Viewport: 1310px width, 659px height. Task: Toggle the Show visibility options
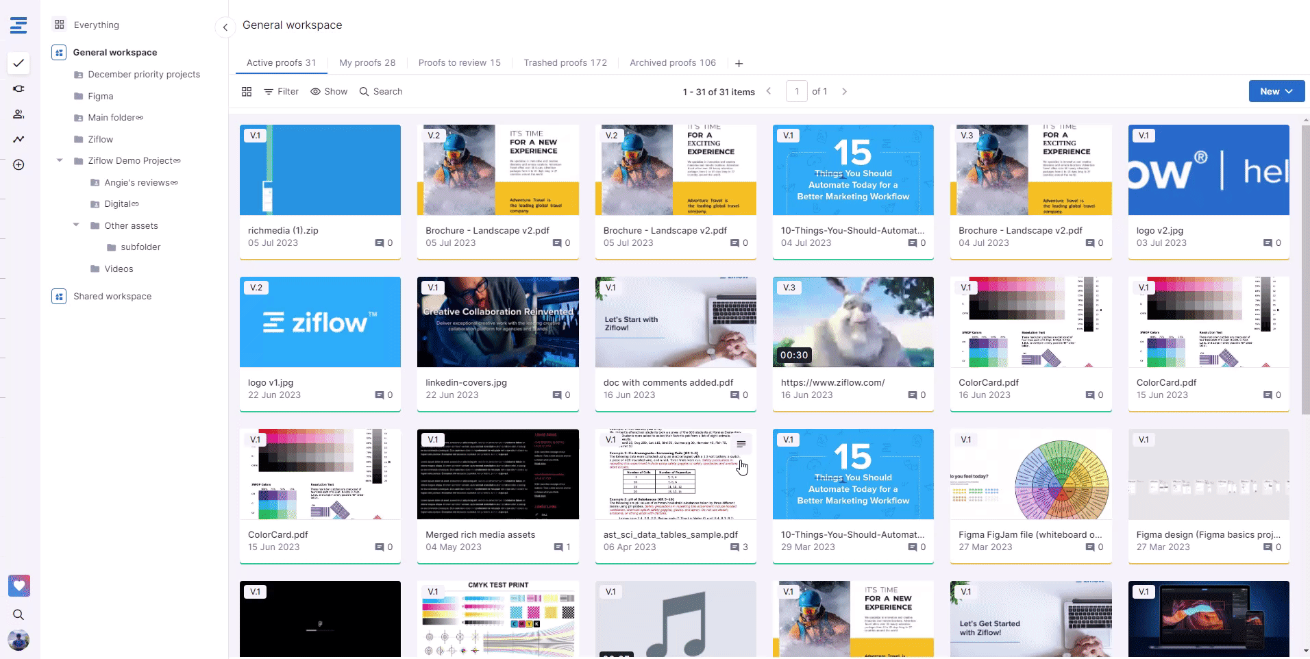(x=329, y=92)
